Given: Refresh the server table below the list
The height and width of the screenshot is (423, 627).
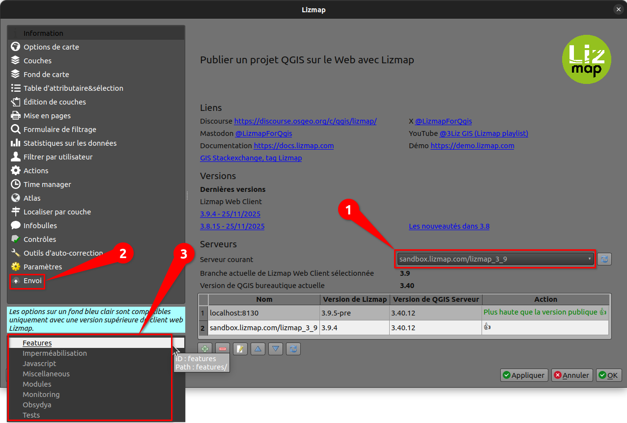Looking at the screenshot, I should (x=293, y=348).
